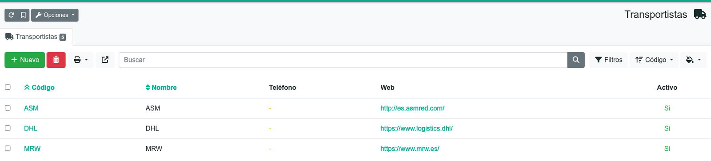
Task: Sort by the Código column header
Action: tap(39, 88)
